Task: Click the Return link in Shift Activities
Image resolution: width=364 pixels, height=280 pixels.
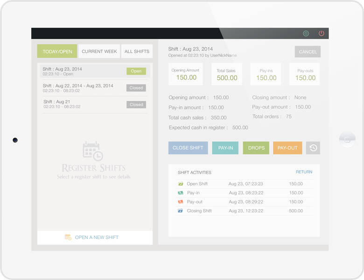Action: [x=304, y=172]
